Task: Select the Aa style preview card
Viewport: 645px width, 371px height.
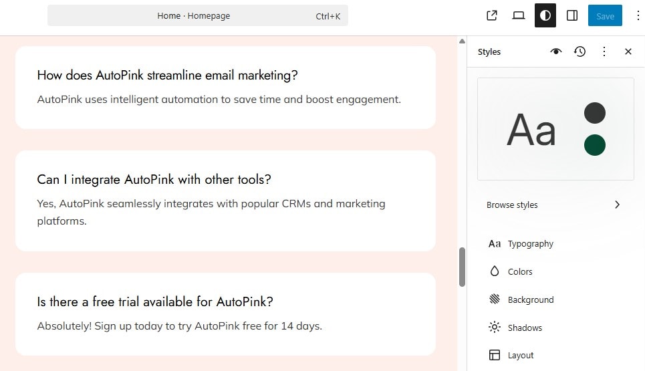Action: pos(555,129)
